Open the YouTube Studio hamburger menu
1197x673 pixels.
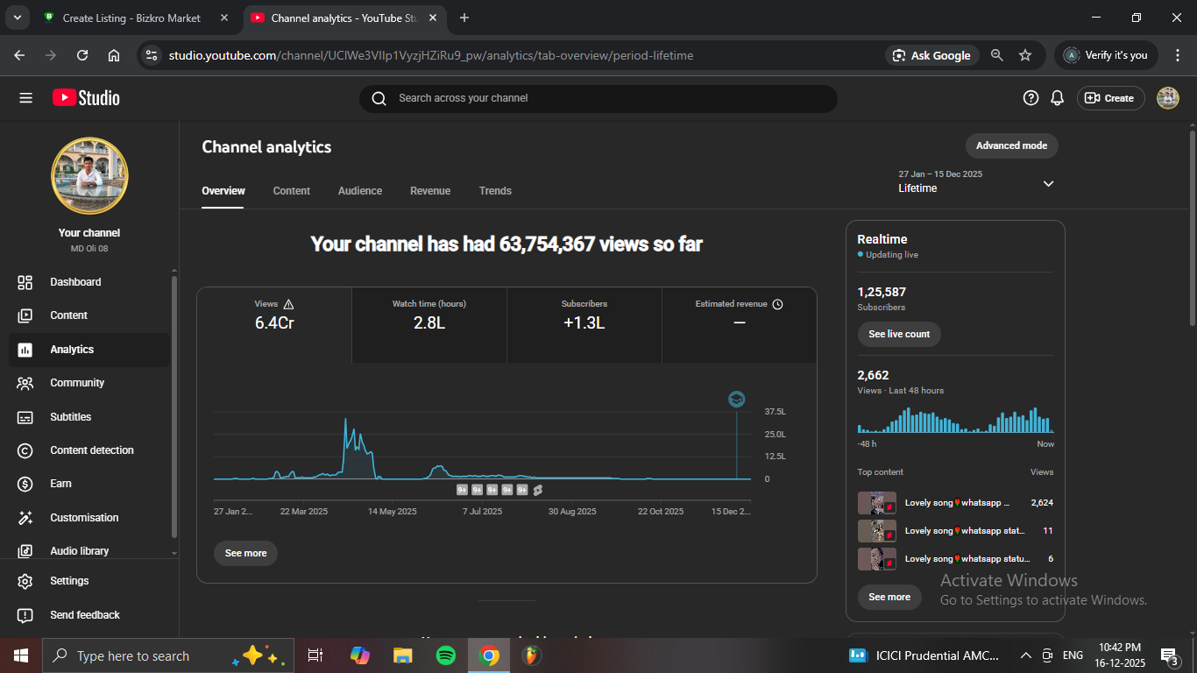(x=25, y=98)
